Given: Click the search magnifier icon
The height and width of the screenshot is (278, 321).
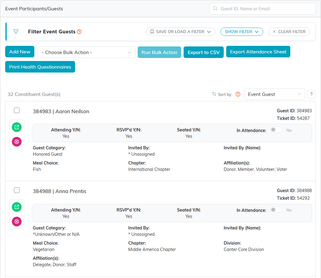Looking at the screenshot, I should point(215,8).
